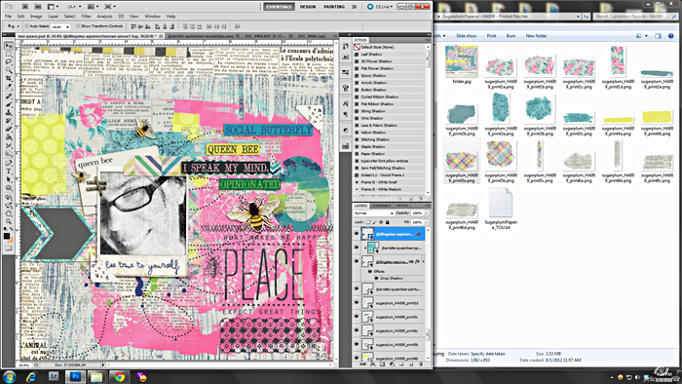Screen dimensions: 682x384
Task: Toggle lock transparent pixels in Layers
Action: tap(368, 222)
